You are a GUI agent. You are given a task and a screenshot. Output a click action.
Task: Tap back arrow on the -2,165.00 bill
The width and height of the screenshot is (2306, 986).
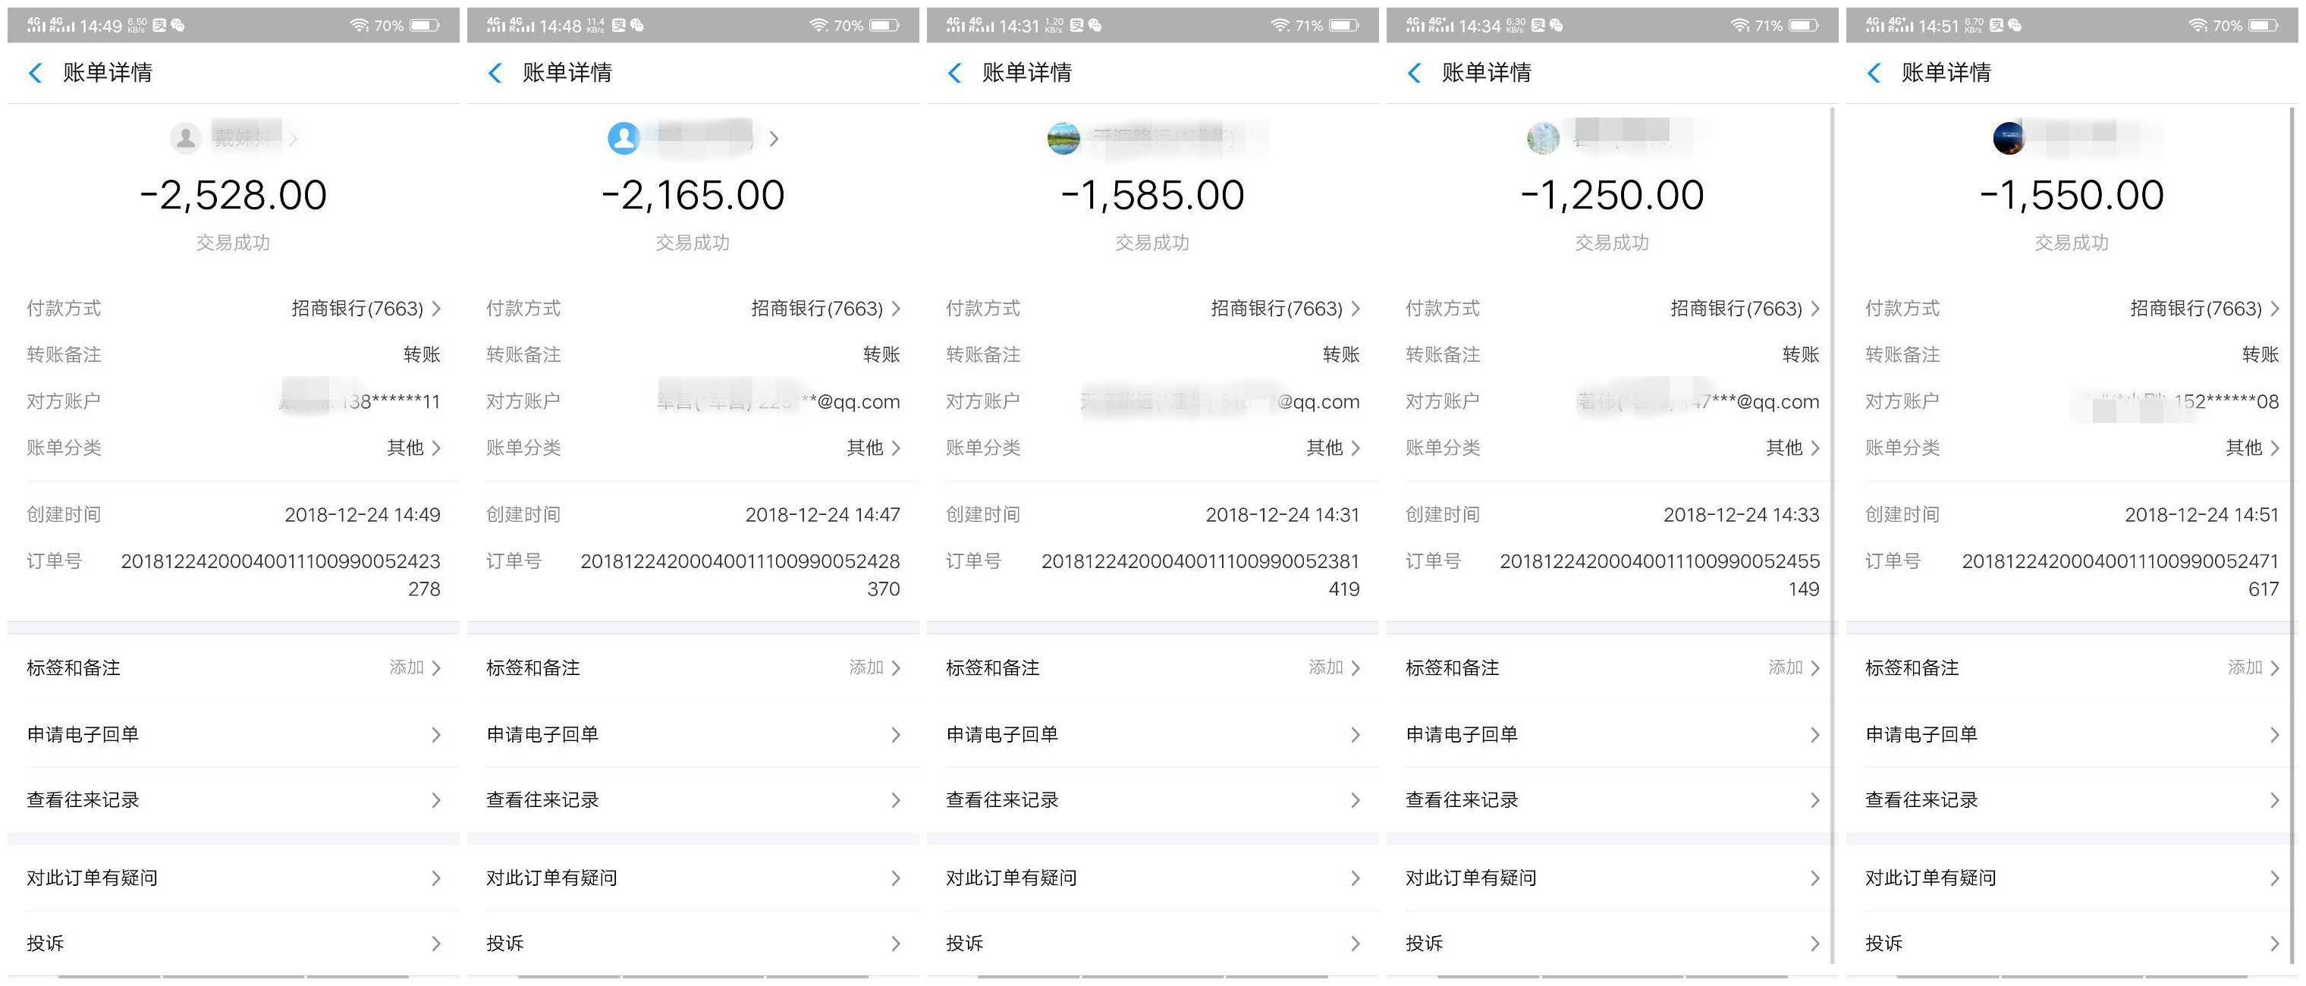click(x=495, y=74)
